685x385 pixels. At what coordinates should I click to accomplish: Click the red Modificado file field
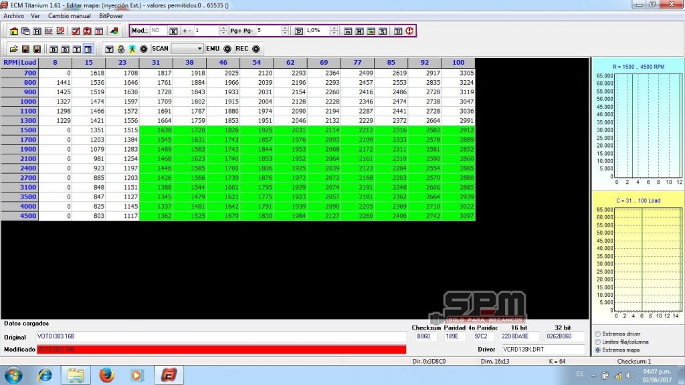tap(221, 349)
